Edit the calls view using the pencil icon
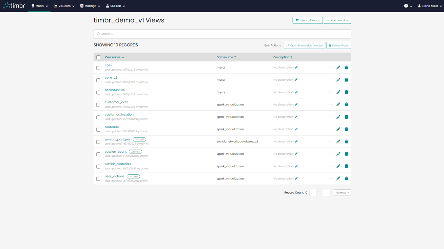Screen dimensions: 444x249 338,68
